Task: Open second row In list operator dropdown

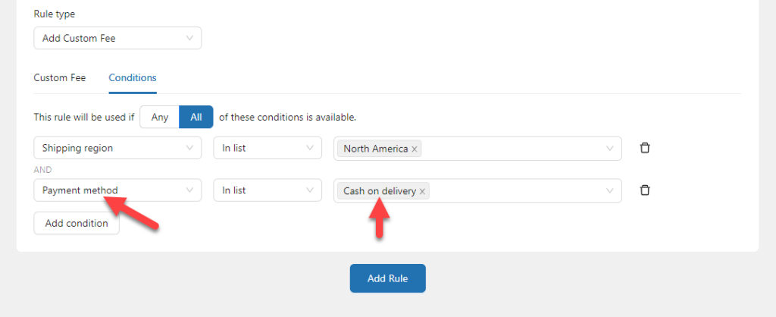Action: click(x=268, y=190)
